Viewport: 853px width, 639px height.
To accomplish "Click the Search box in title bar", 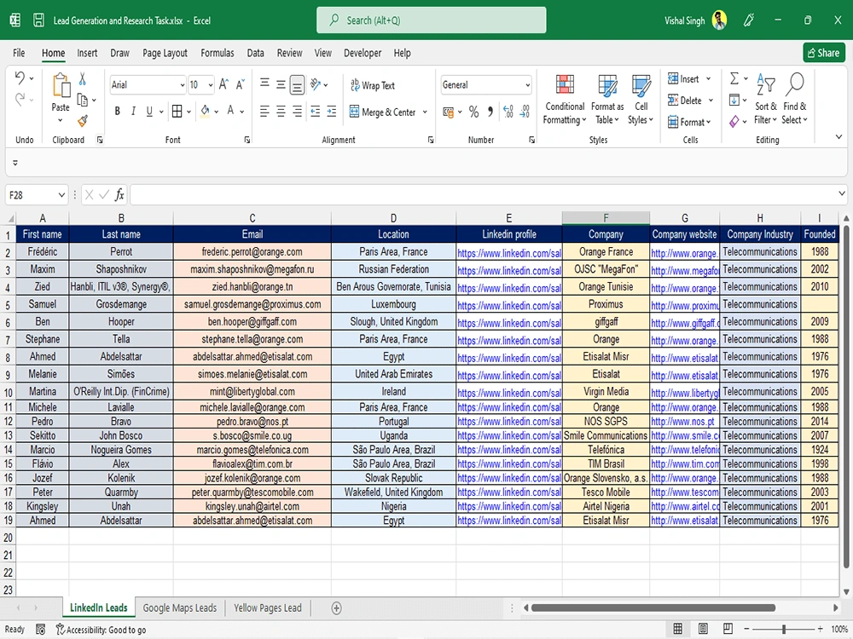I will [432, 20].
